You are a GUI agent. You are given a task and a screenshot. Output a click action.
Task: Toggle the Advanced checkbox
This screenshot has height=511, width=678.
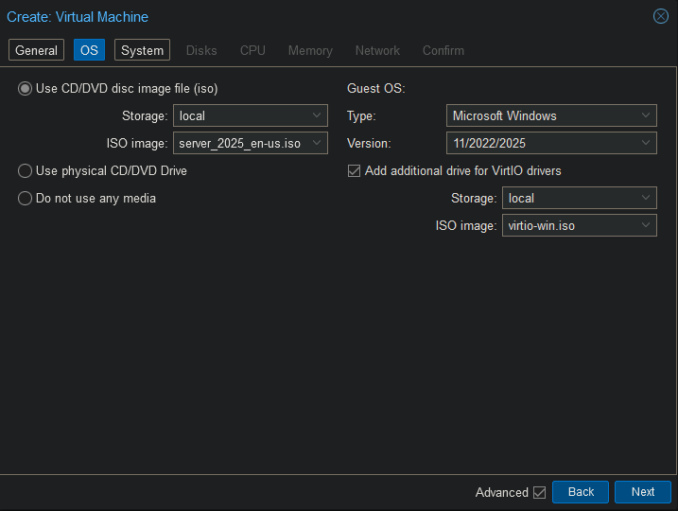click(x=539, y=492)
